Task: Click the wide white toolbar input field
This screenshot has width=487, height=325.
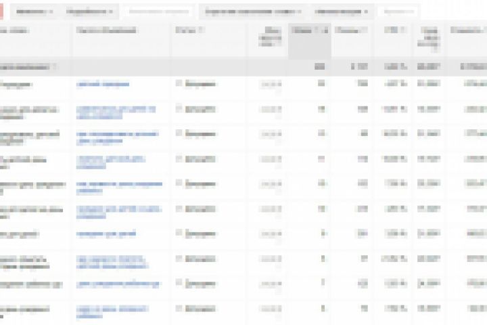Action: (159, 12)
